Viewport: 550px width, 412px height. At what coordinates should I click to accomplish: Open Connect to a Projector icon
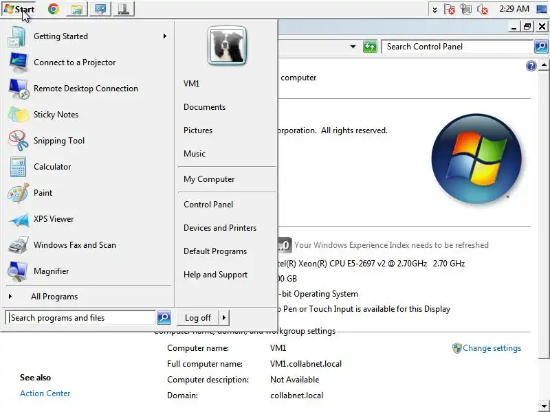pos(19,62)
